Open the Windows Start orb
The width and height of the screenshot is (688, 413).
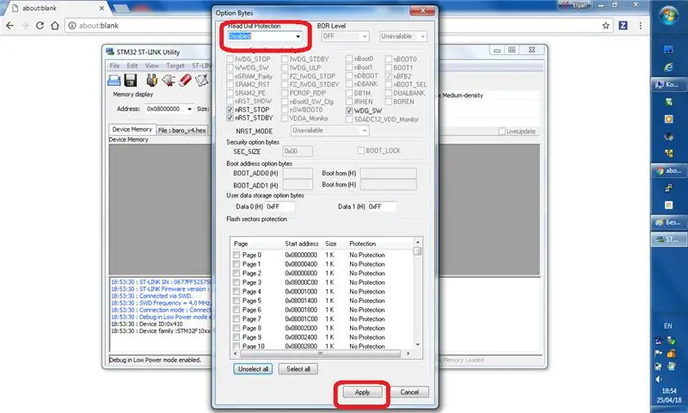click(x=669, y=16)
